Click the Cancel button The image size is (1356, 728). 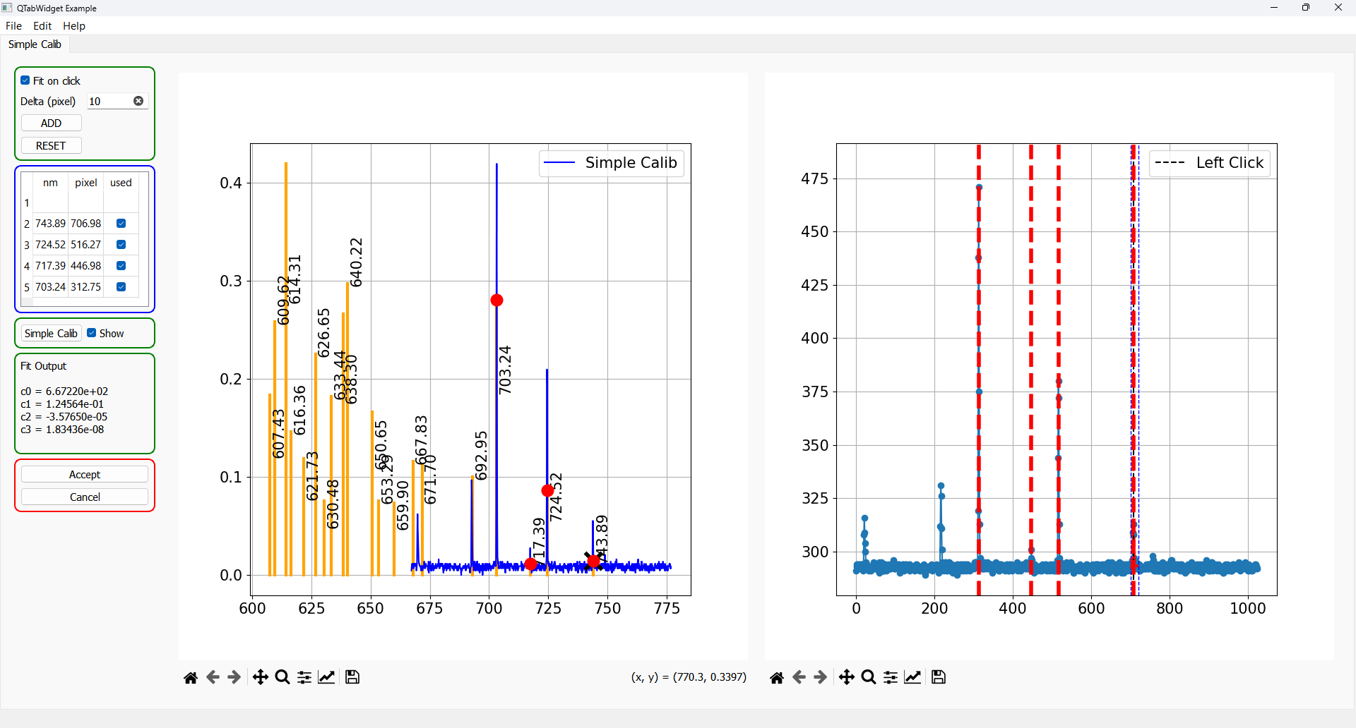85,497
